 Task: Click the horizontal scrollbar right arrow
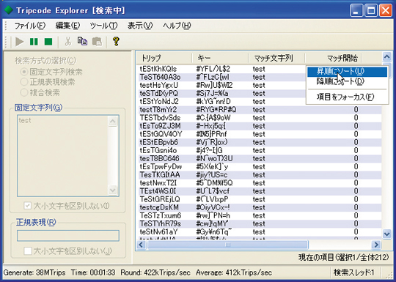pyautogui.click(x=376, y=245)
